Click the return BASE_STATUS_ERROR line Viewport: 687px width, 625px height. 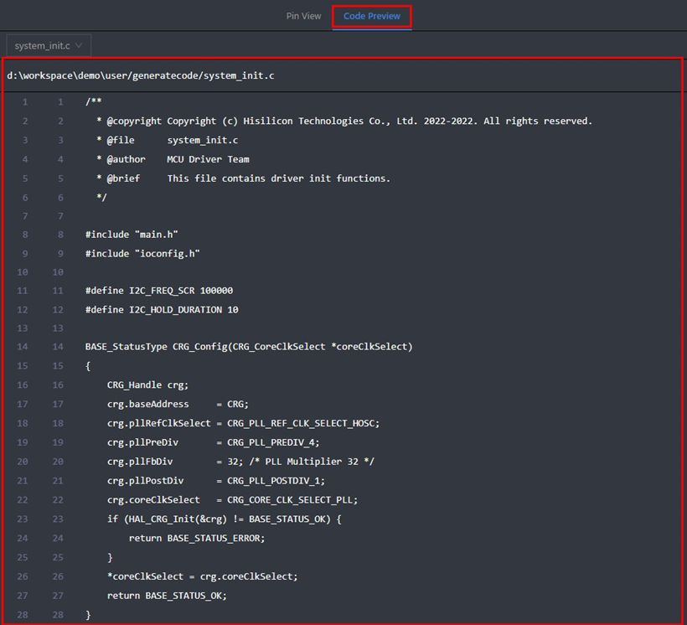[197, 538]
